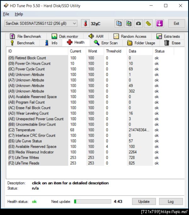189x215 pixels.
Task: Open the File menu
Action: pos(6,14)
